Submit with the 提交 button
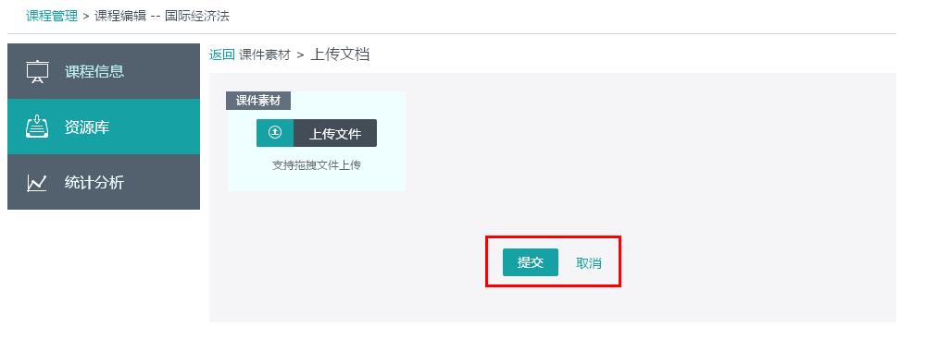Screen dimensions: 926x363 [x=531, y=262]
